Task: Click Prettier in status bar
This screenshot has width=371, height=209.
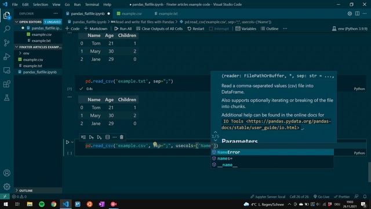Action: coord(341,196)
